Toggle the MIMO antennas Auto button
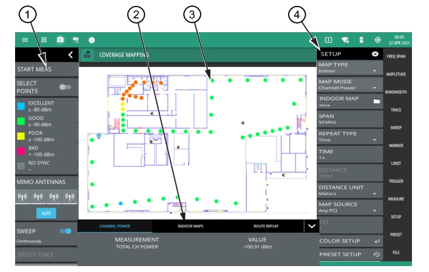 (x=46, y=214)
